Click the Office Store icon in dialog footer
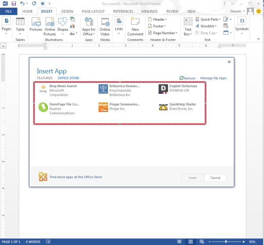 (x=43, y=177)
